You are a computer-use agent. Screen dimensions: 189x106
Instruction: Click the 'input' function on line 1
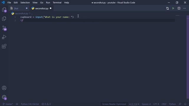click(39, 17)
